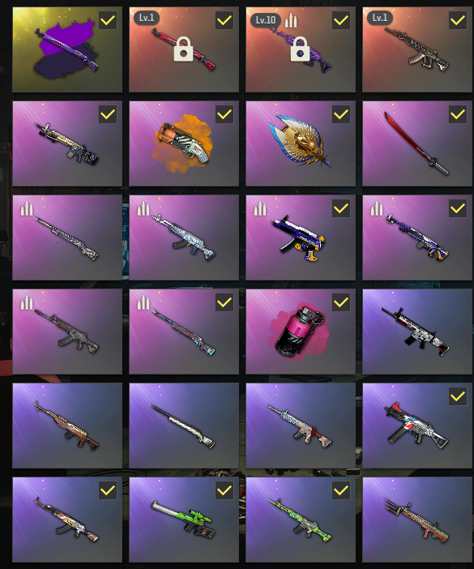The image size is (474, 569).
Task: Click the bullets icon on blue-yellow submachine gun
Action: [x=259, y=208]
